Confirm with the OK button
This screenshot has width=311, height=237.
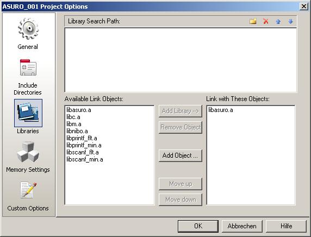click(198, 226)
